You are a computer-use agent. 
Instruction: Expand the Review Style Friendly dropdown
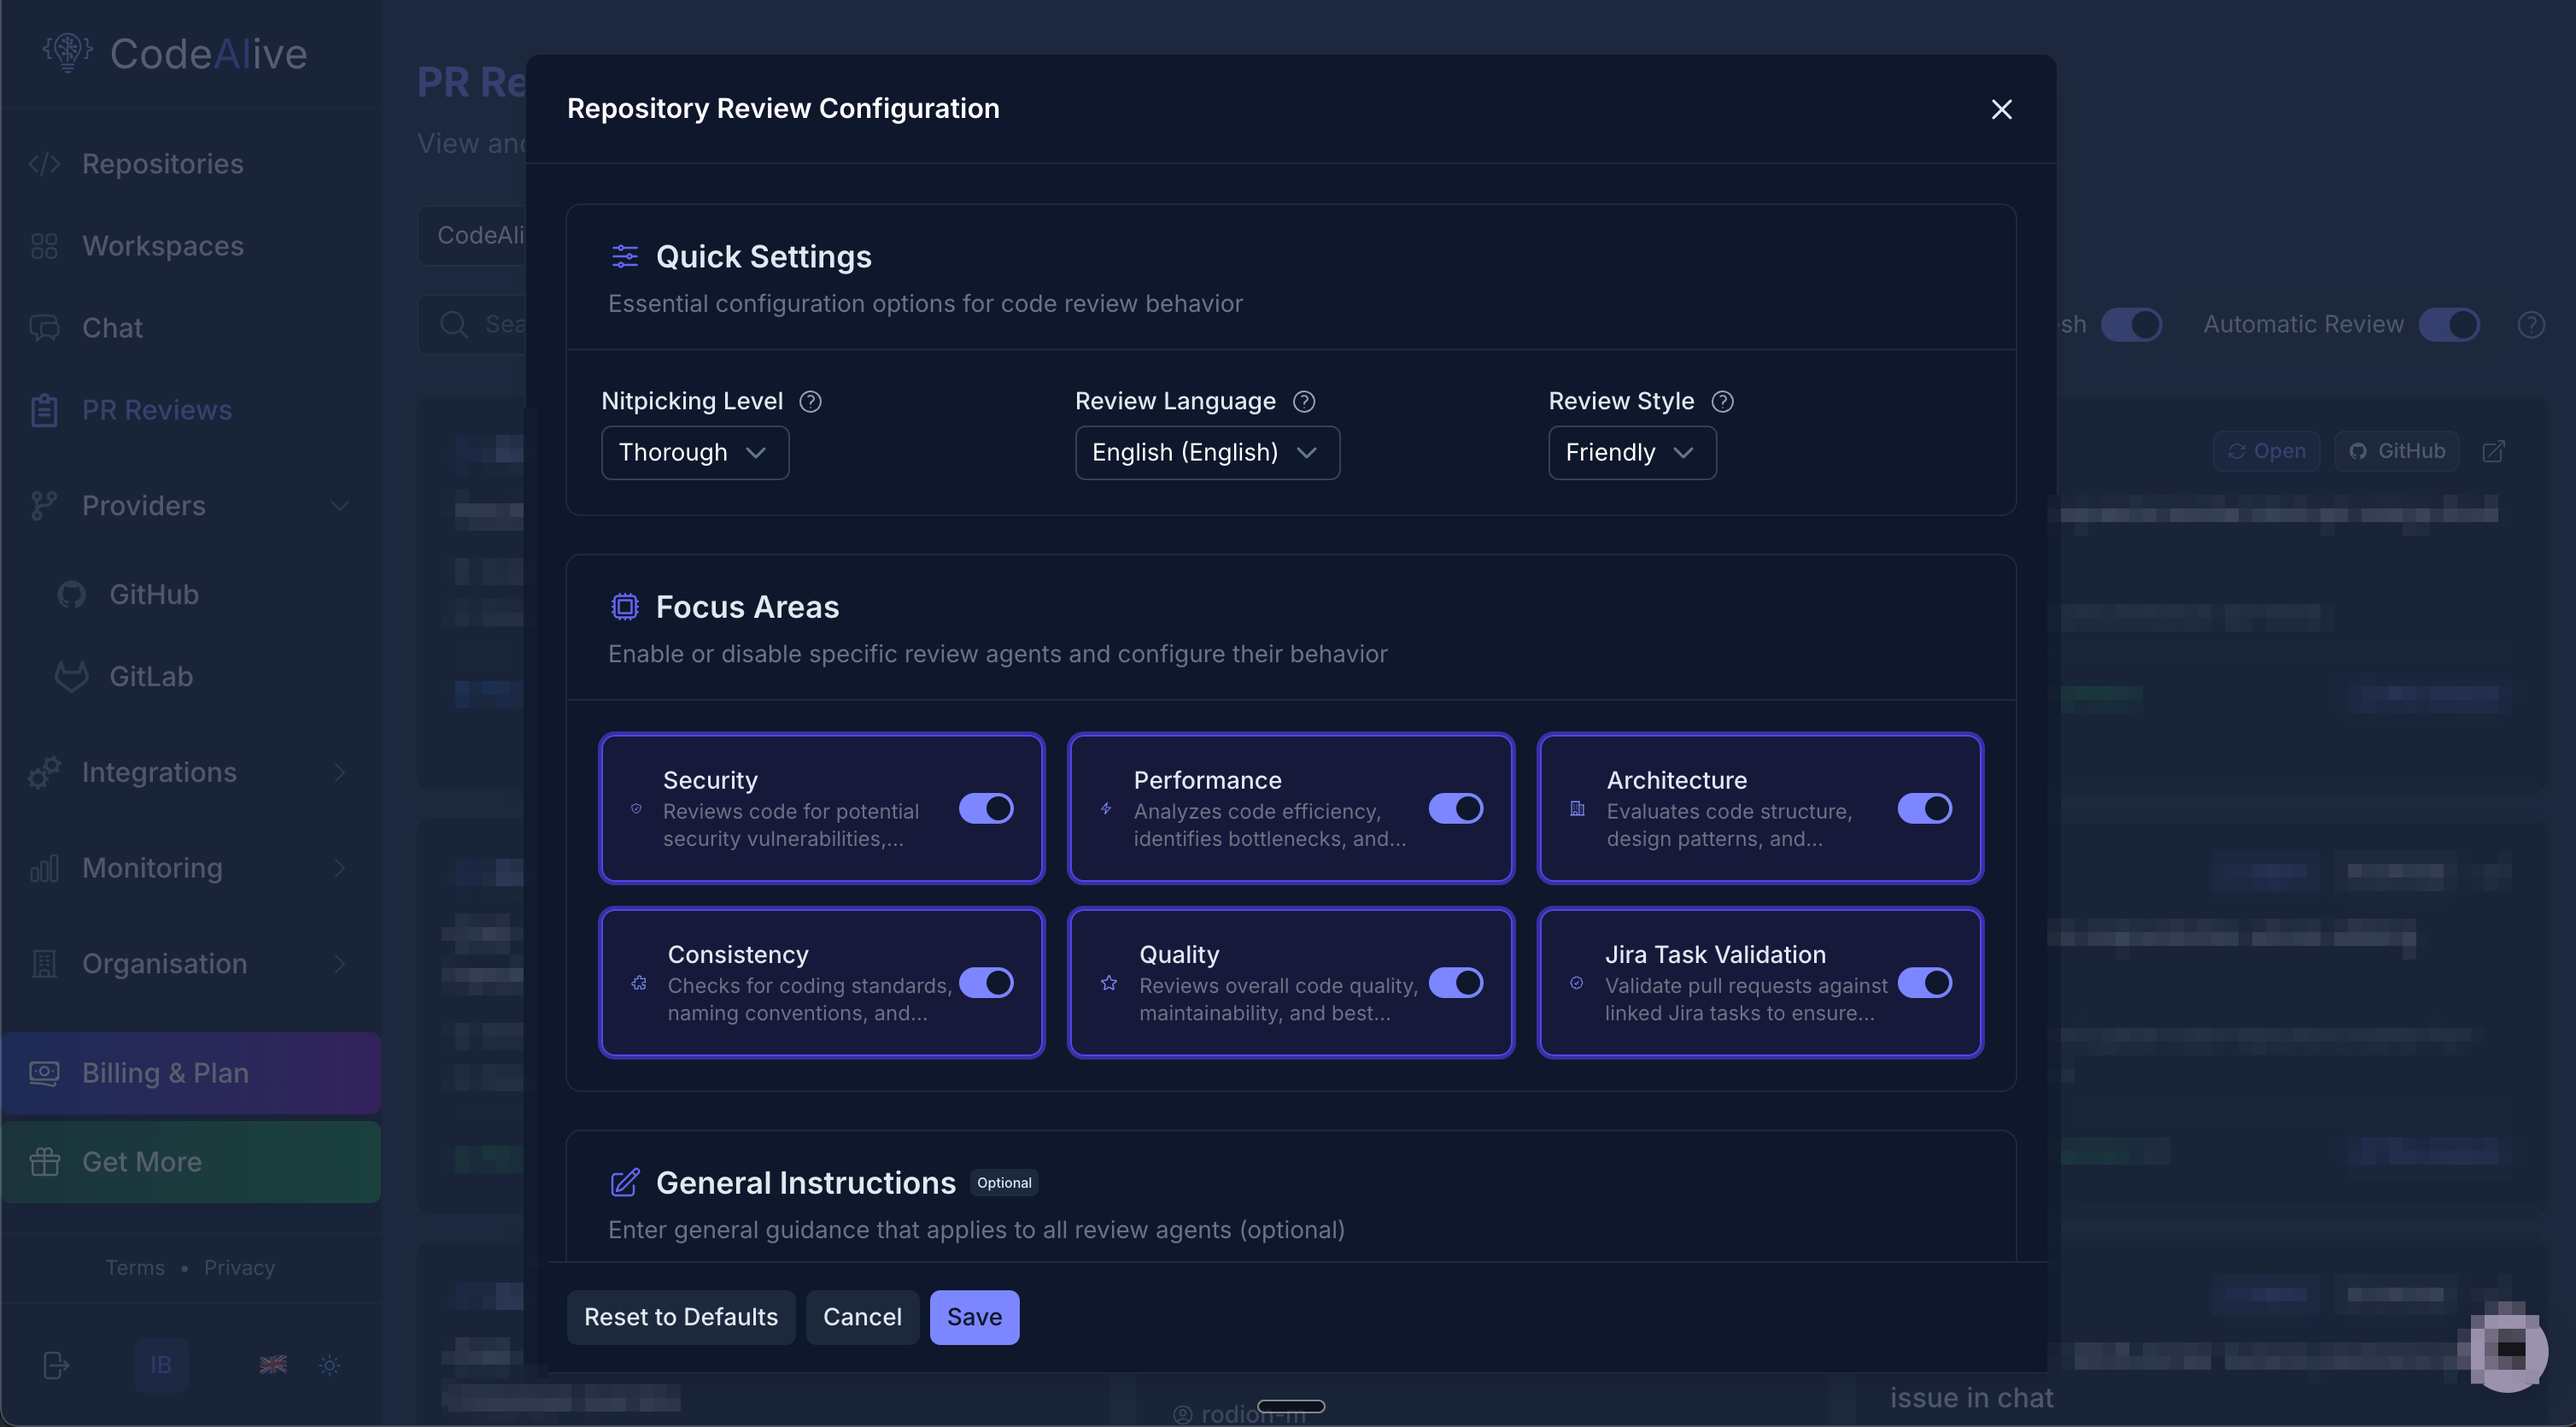(x=1630, y=452)
